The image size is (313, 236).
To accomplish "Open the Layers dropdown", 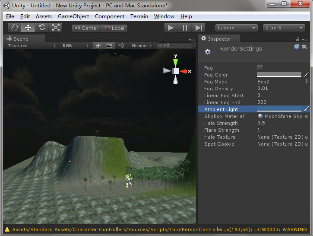I will click(236, 28).
